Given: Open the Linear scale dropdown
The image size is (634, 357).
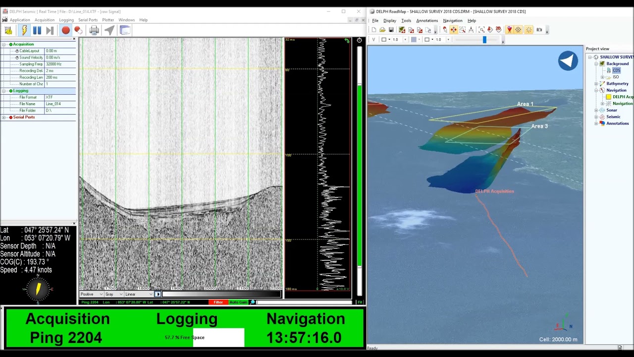Looking at the screenshot, I should [138, 294].
